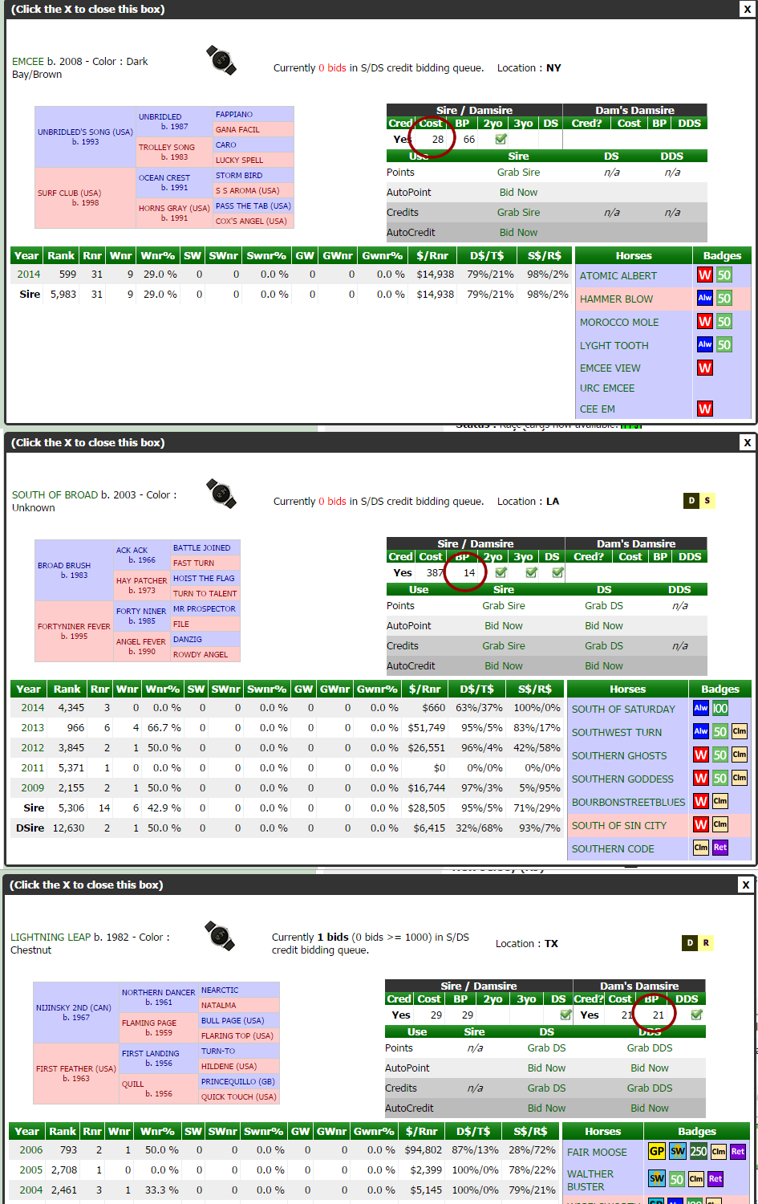The image size is (758, 1204).
Task: Close the EMCEE popup box with X
Action: click(747, 10)
